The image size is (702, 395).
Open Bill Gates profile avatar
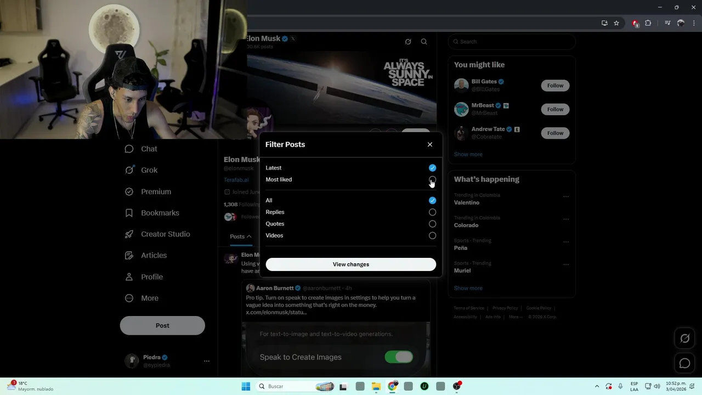(461, 86)
